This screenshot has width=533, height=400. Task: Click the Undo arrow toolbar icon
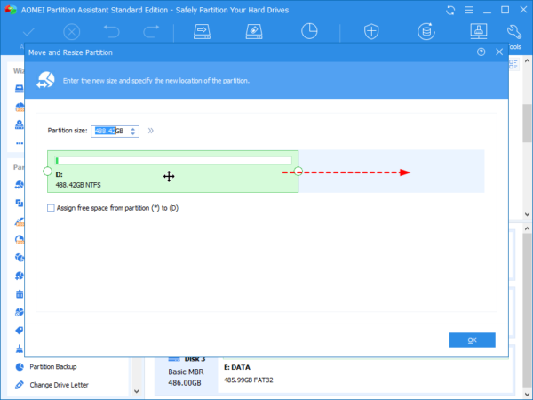[x=112, y=32]
